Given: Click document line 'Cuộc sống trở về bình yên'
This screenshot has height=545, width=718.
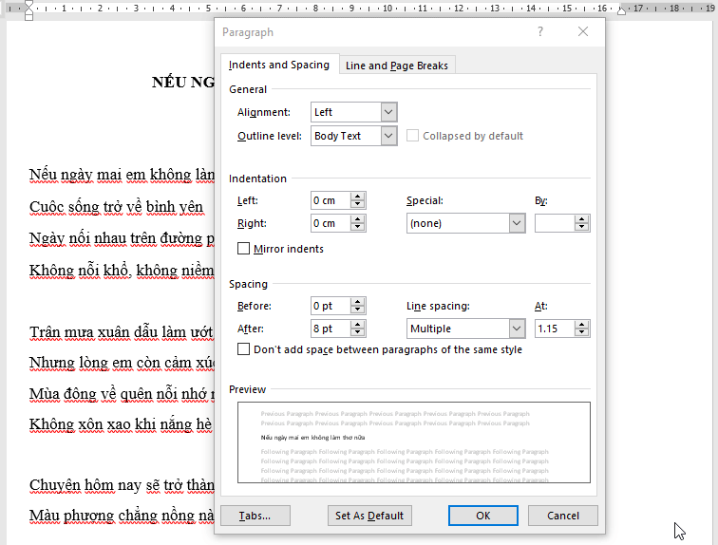Looking at the screenshot, I should tap(116, 207).
